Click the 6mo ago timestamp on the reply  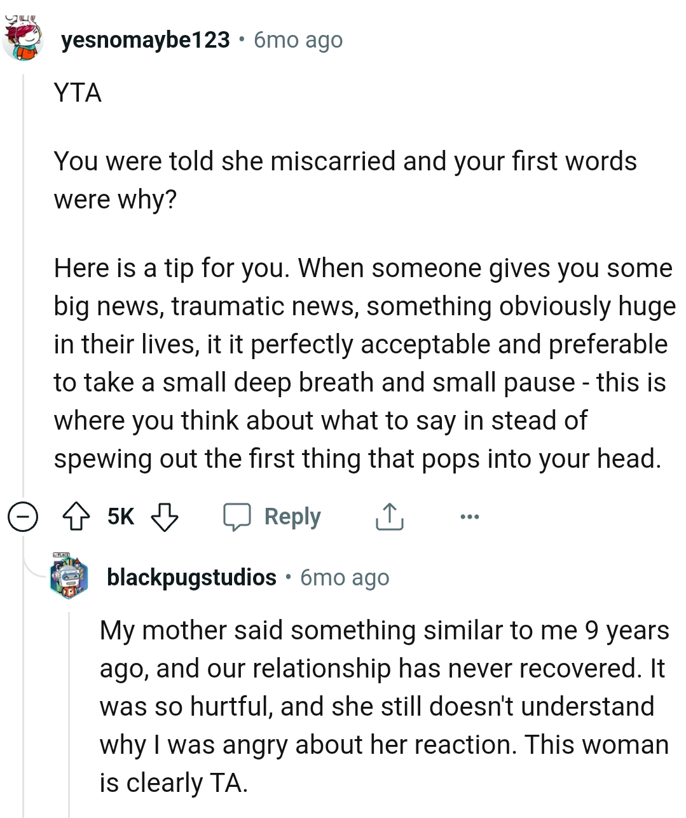click(x=344, y=578)
